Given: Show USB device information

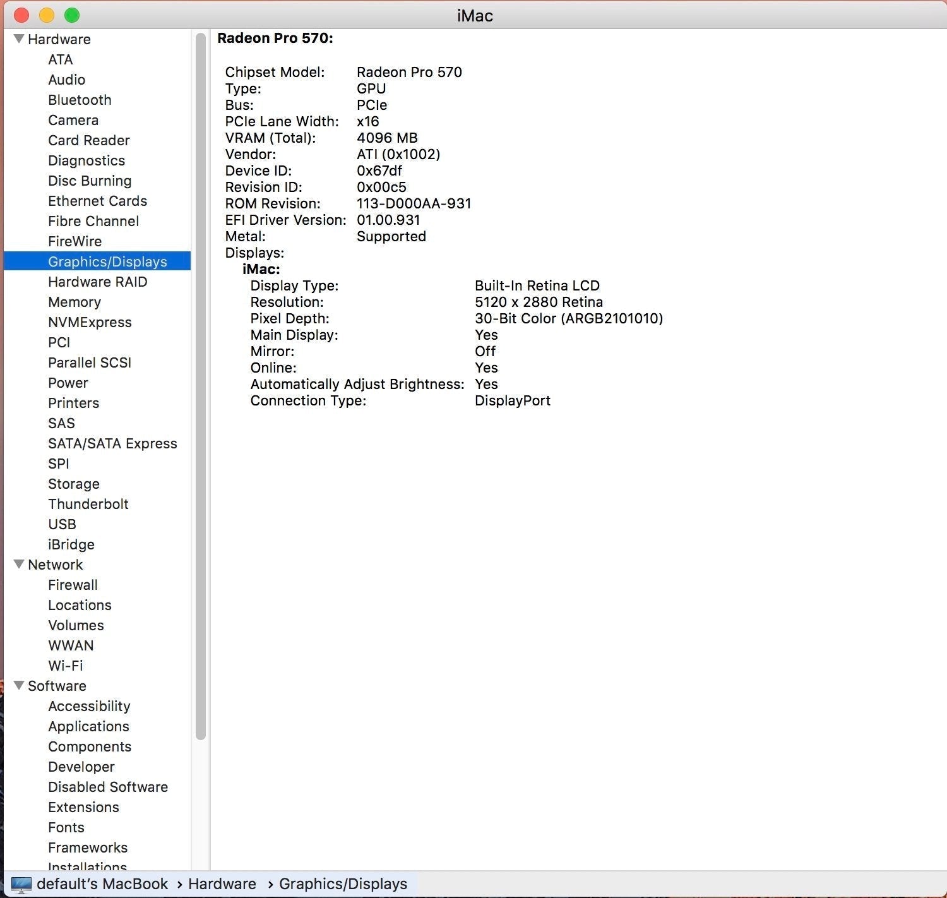Looking at the screenshot, I should pyautogui.click(x=62, y=524).
